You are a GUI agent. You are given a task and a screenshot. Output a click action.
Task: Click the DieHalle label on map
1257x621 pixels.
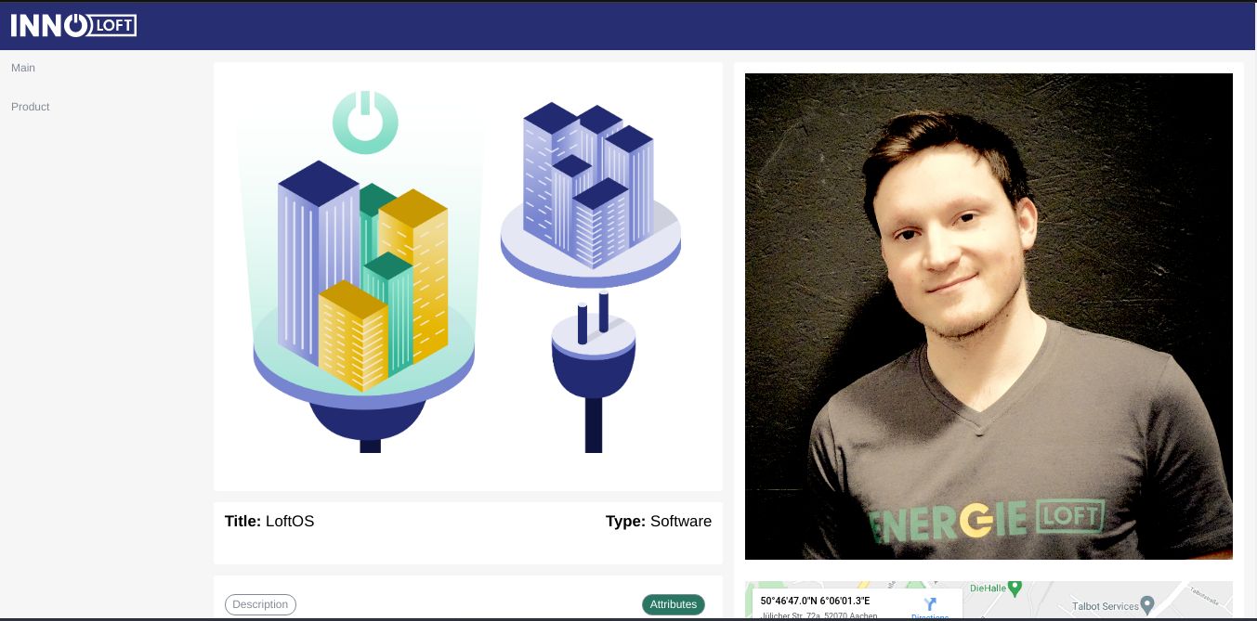[987, 589]
